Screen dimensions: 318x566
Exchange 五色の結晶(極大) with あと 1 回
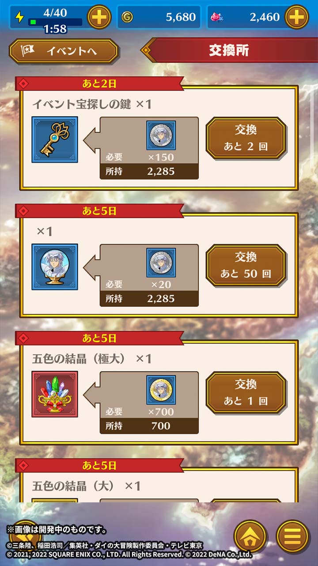tap(246, 393)
